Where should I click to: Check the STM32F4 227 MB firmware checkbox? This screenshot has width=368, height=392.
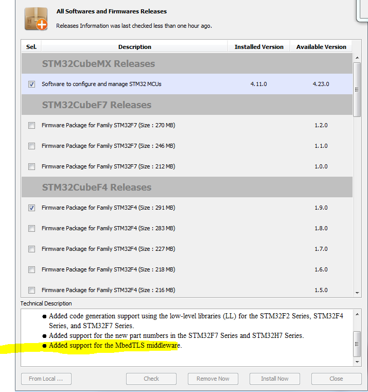coord(31,249)
